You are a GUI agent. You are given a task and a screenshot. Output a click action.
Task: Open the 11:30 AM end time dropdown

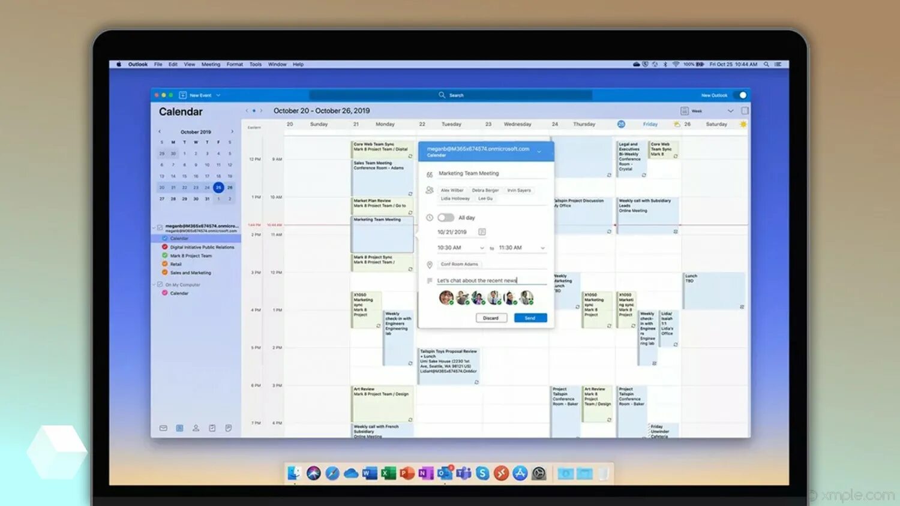pos(542,248)
